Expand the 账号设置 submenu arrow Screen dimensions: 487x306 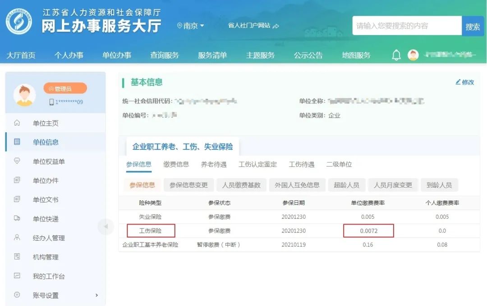point(96,295)
